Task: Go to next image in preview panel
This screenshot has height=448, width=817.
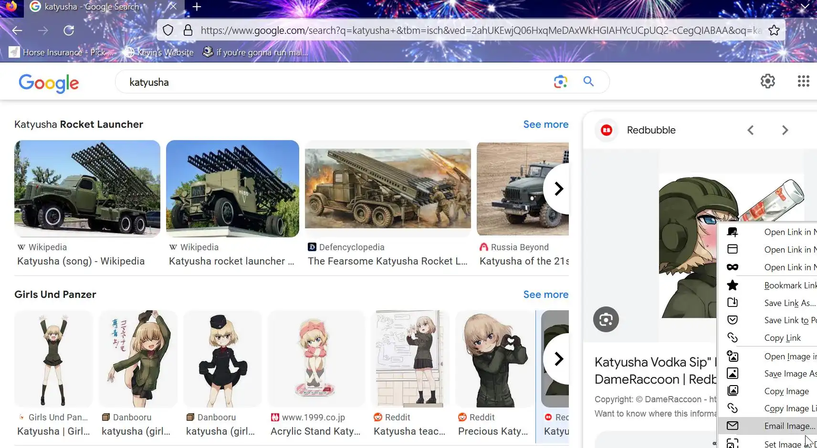Action: point(785,130)
